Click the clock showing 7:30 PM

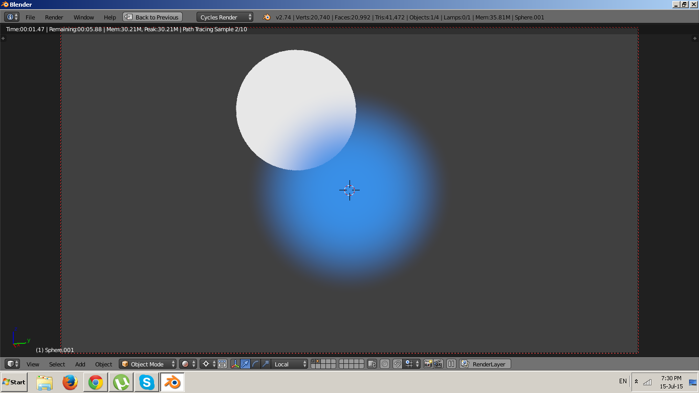[x=671, y=382]
